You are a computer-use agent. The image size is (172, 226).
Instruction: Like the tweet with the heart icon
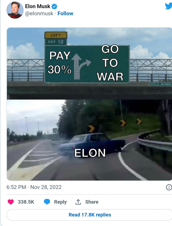11,202
